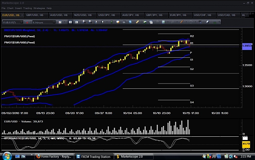This screenshot has height=160, width=255.
Task: Click the print icon in the toolbar
Action: 124,22
